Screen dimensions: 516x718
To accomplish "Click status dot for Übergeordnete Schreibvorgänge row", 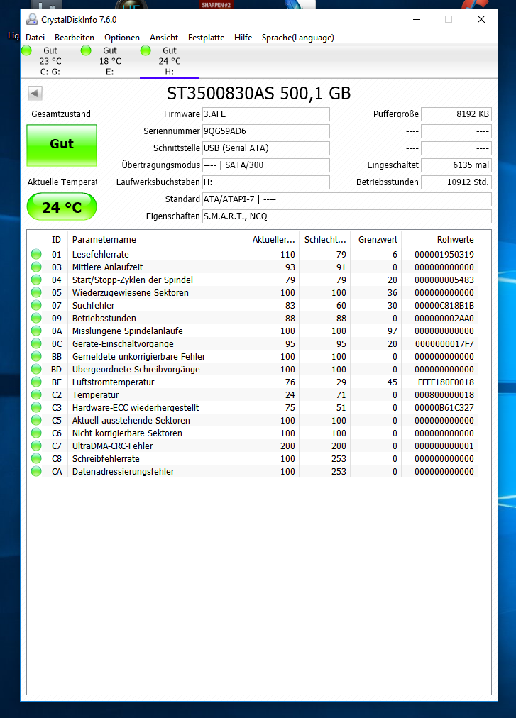I will click(x=36, y=370).
